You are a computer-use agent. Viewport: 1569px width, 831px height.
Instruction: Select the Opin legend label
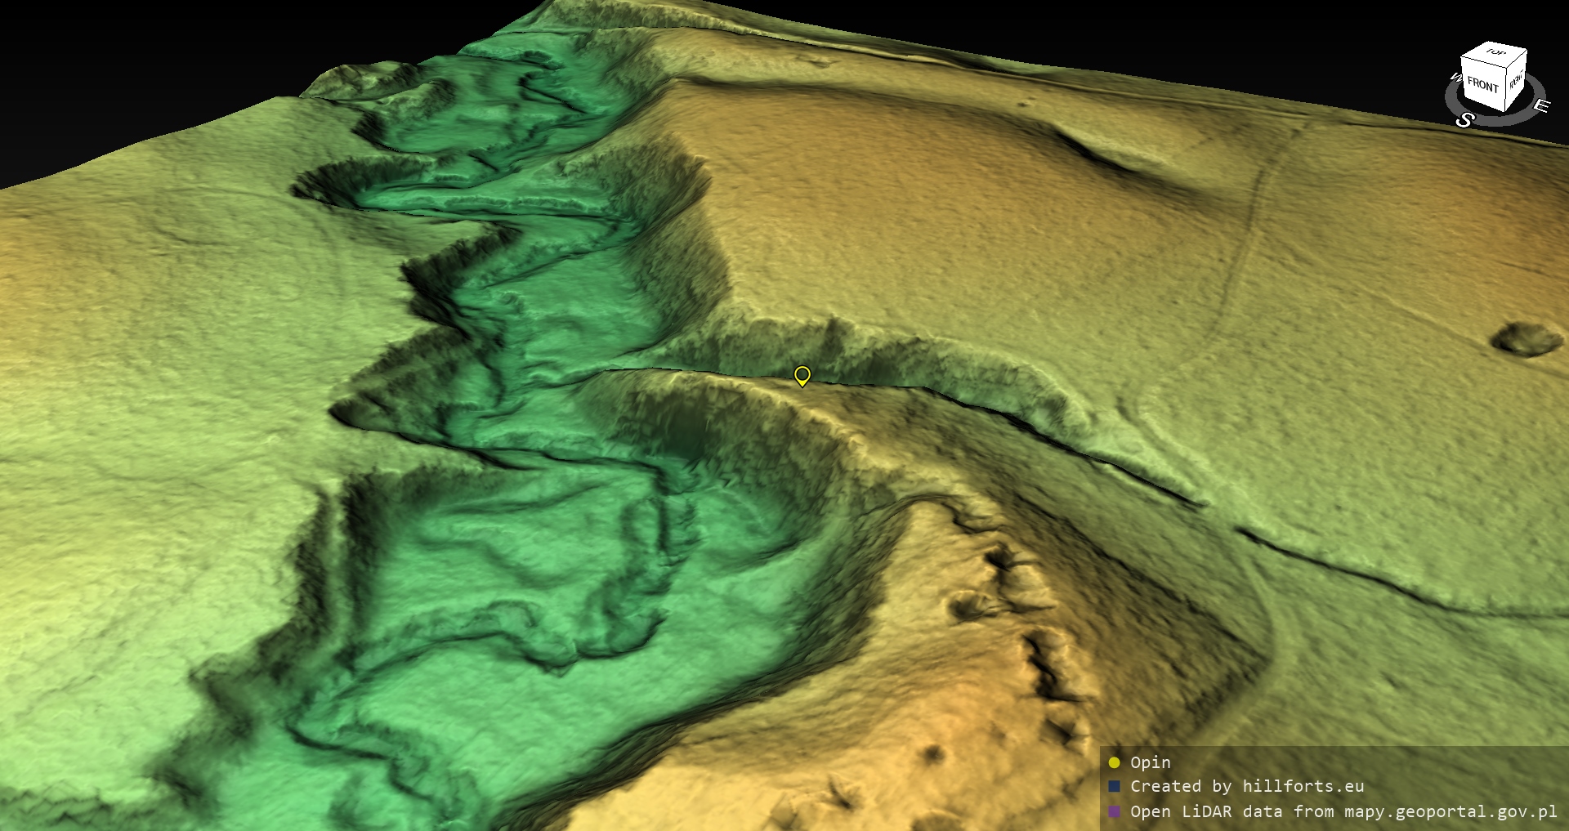pyautogui.click(x=1150, y=762)
